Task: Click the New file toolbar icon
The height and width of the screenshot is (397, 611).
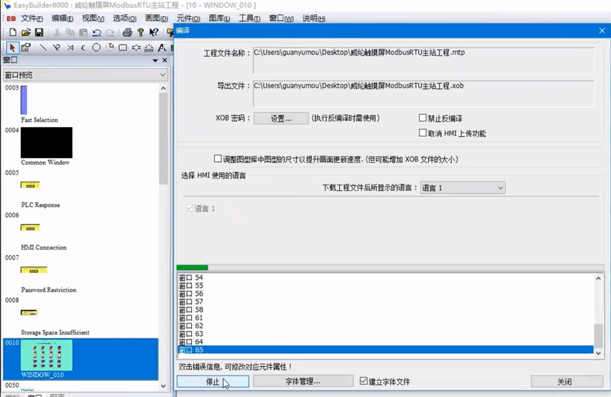Action: (13, 32)
